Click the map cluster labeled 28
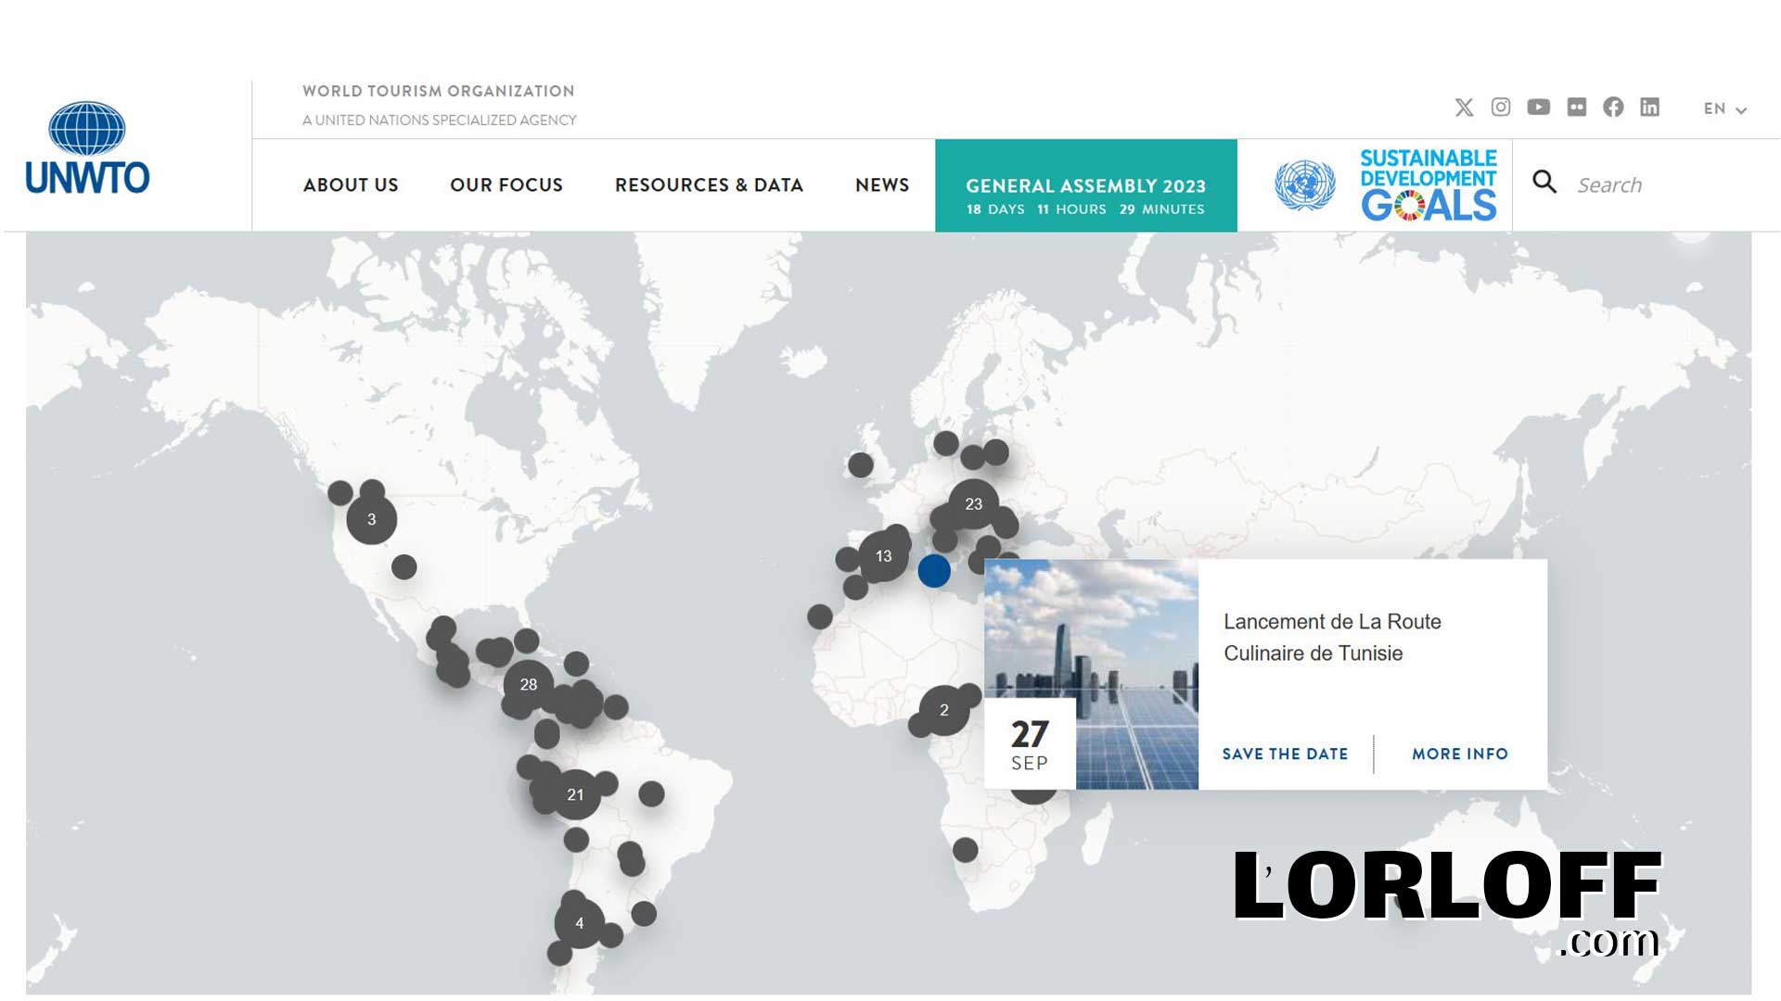Image resolution: width=1781 pixels, height=1001 pixels. tap(528, 685)
